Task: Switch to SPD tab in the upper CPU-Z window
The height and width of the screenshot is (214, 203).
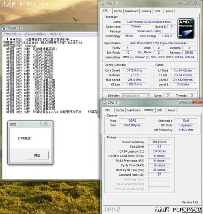Action: (x=158, y=11)
